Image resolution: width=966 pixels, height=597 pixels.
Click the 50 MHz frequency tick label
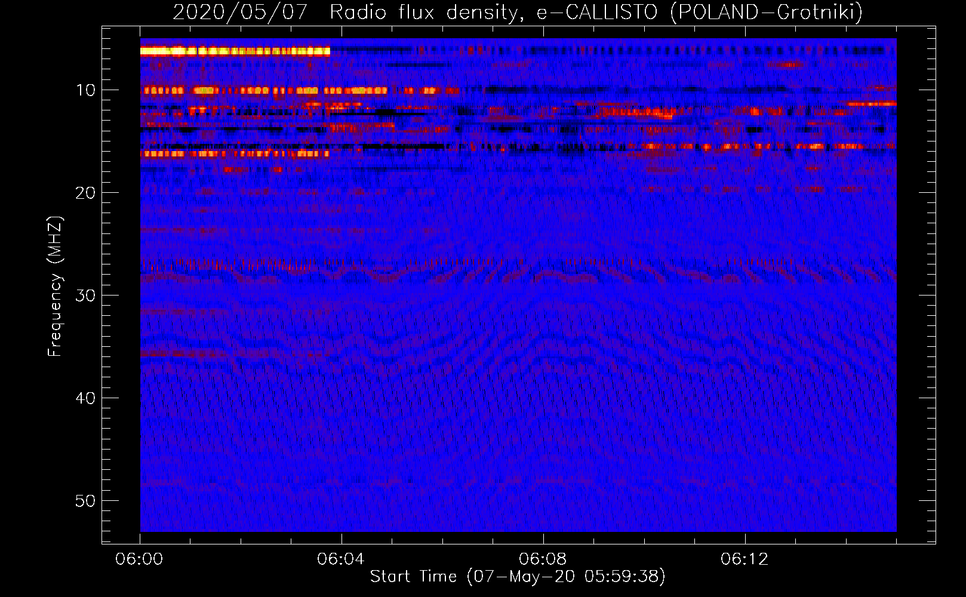tap(86, 501)
